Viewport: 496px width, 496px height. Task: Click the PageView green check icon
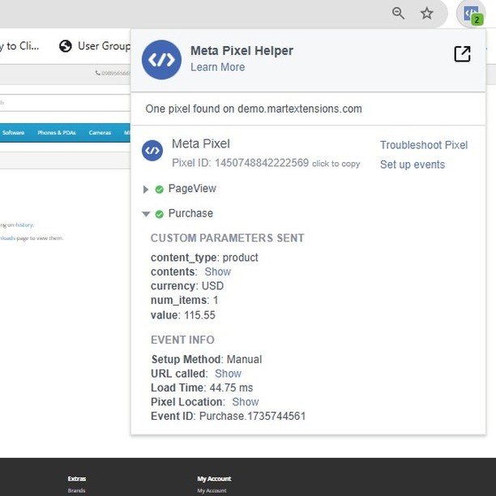click(x=159, y=190)
